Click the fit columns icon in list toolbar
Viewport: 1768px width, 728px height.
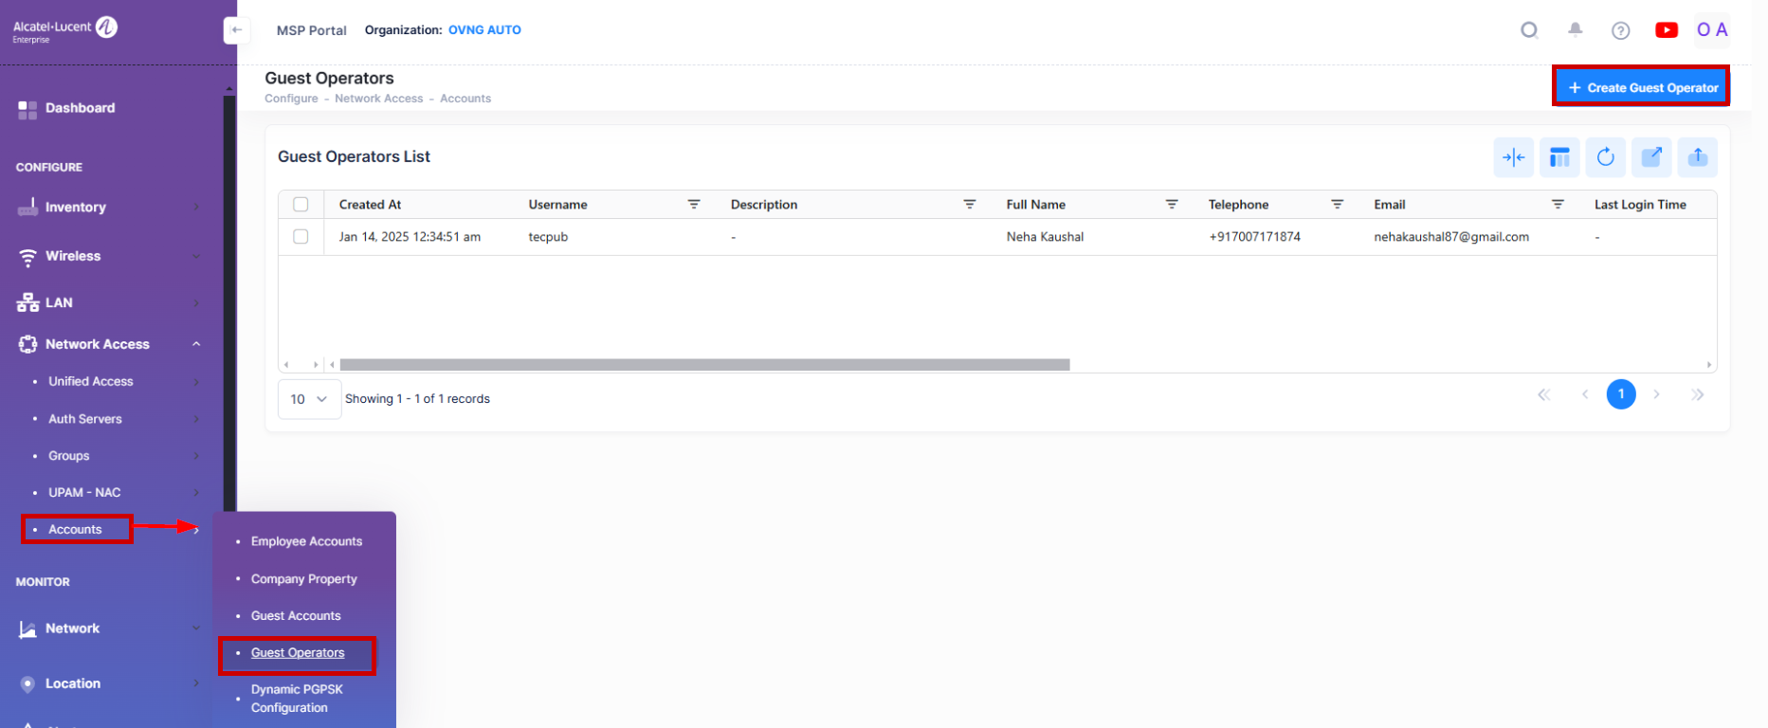[1513, 157]
